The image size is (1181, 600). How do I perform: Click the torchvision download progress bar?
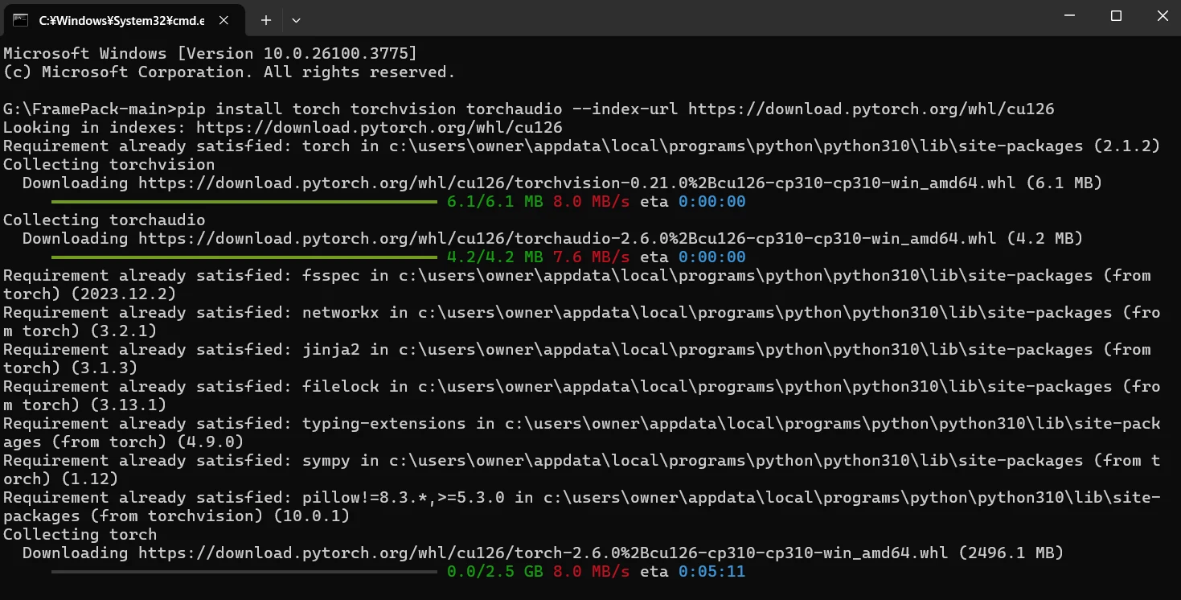tap(244, 202)
